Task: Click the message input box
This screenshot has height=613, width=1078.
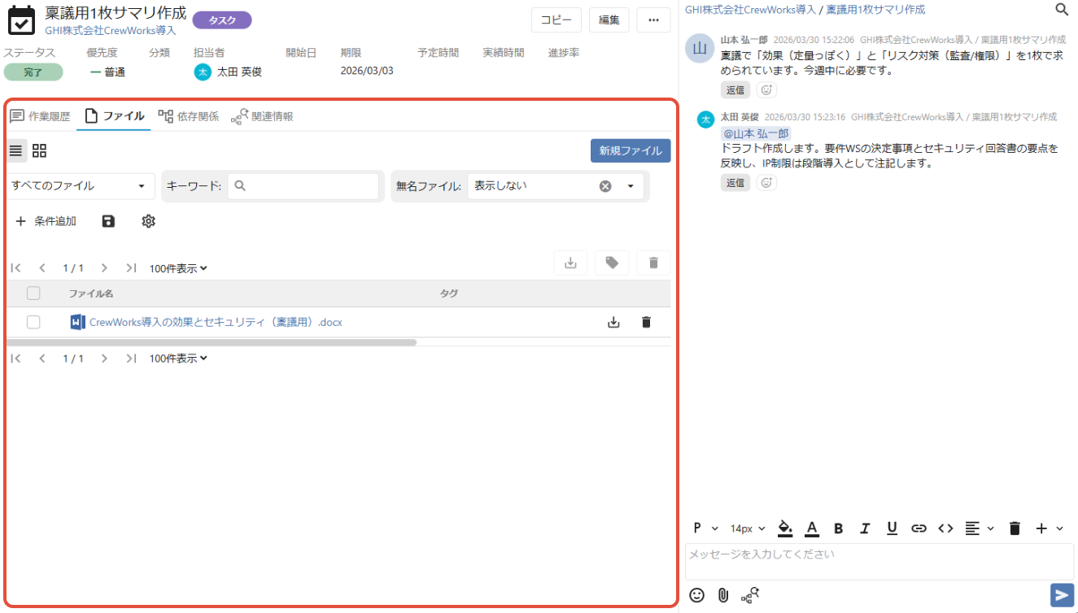Action: (x=879, y=562)
